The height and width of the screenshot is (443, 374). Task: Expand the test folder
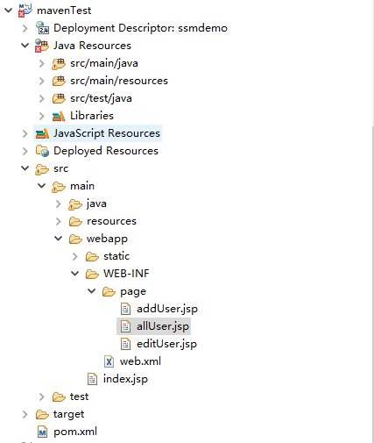tap(42, 397)
